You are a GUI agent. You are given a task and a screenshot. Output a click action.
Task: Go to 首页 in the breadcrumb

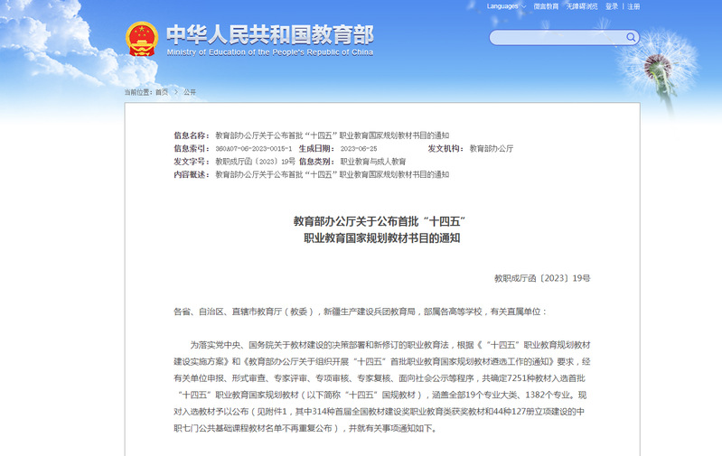pos(162,92)
